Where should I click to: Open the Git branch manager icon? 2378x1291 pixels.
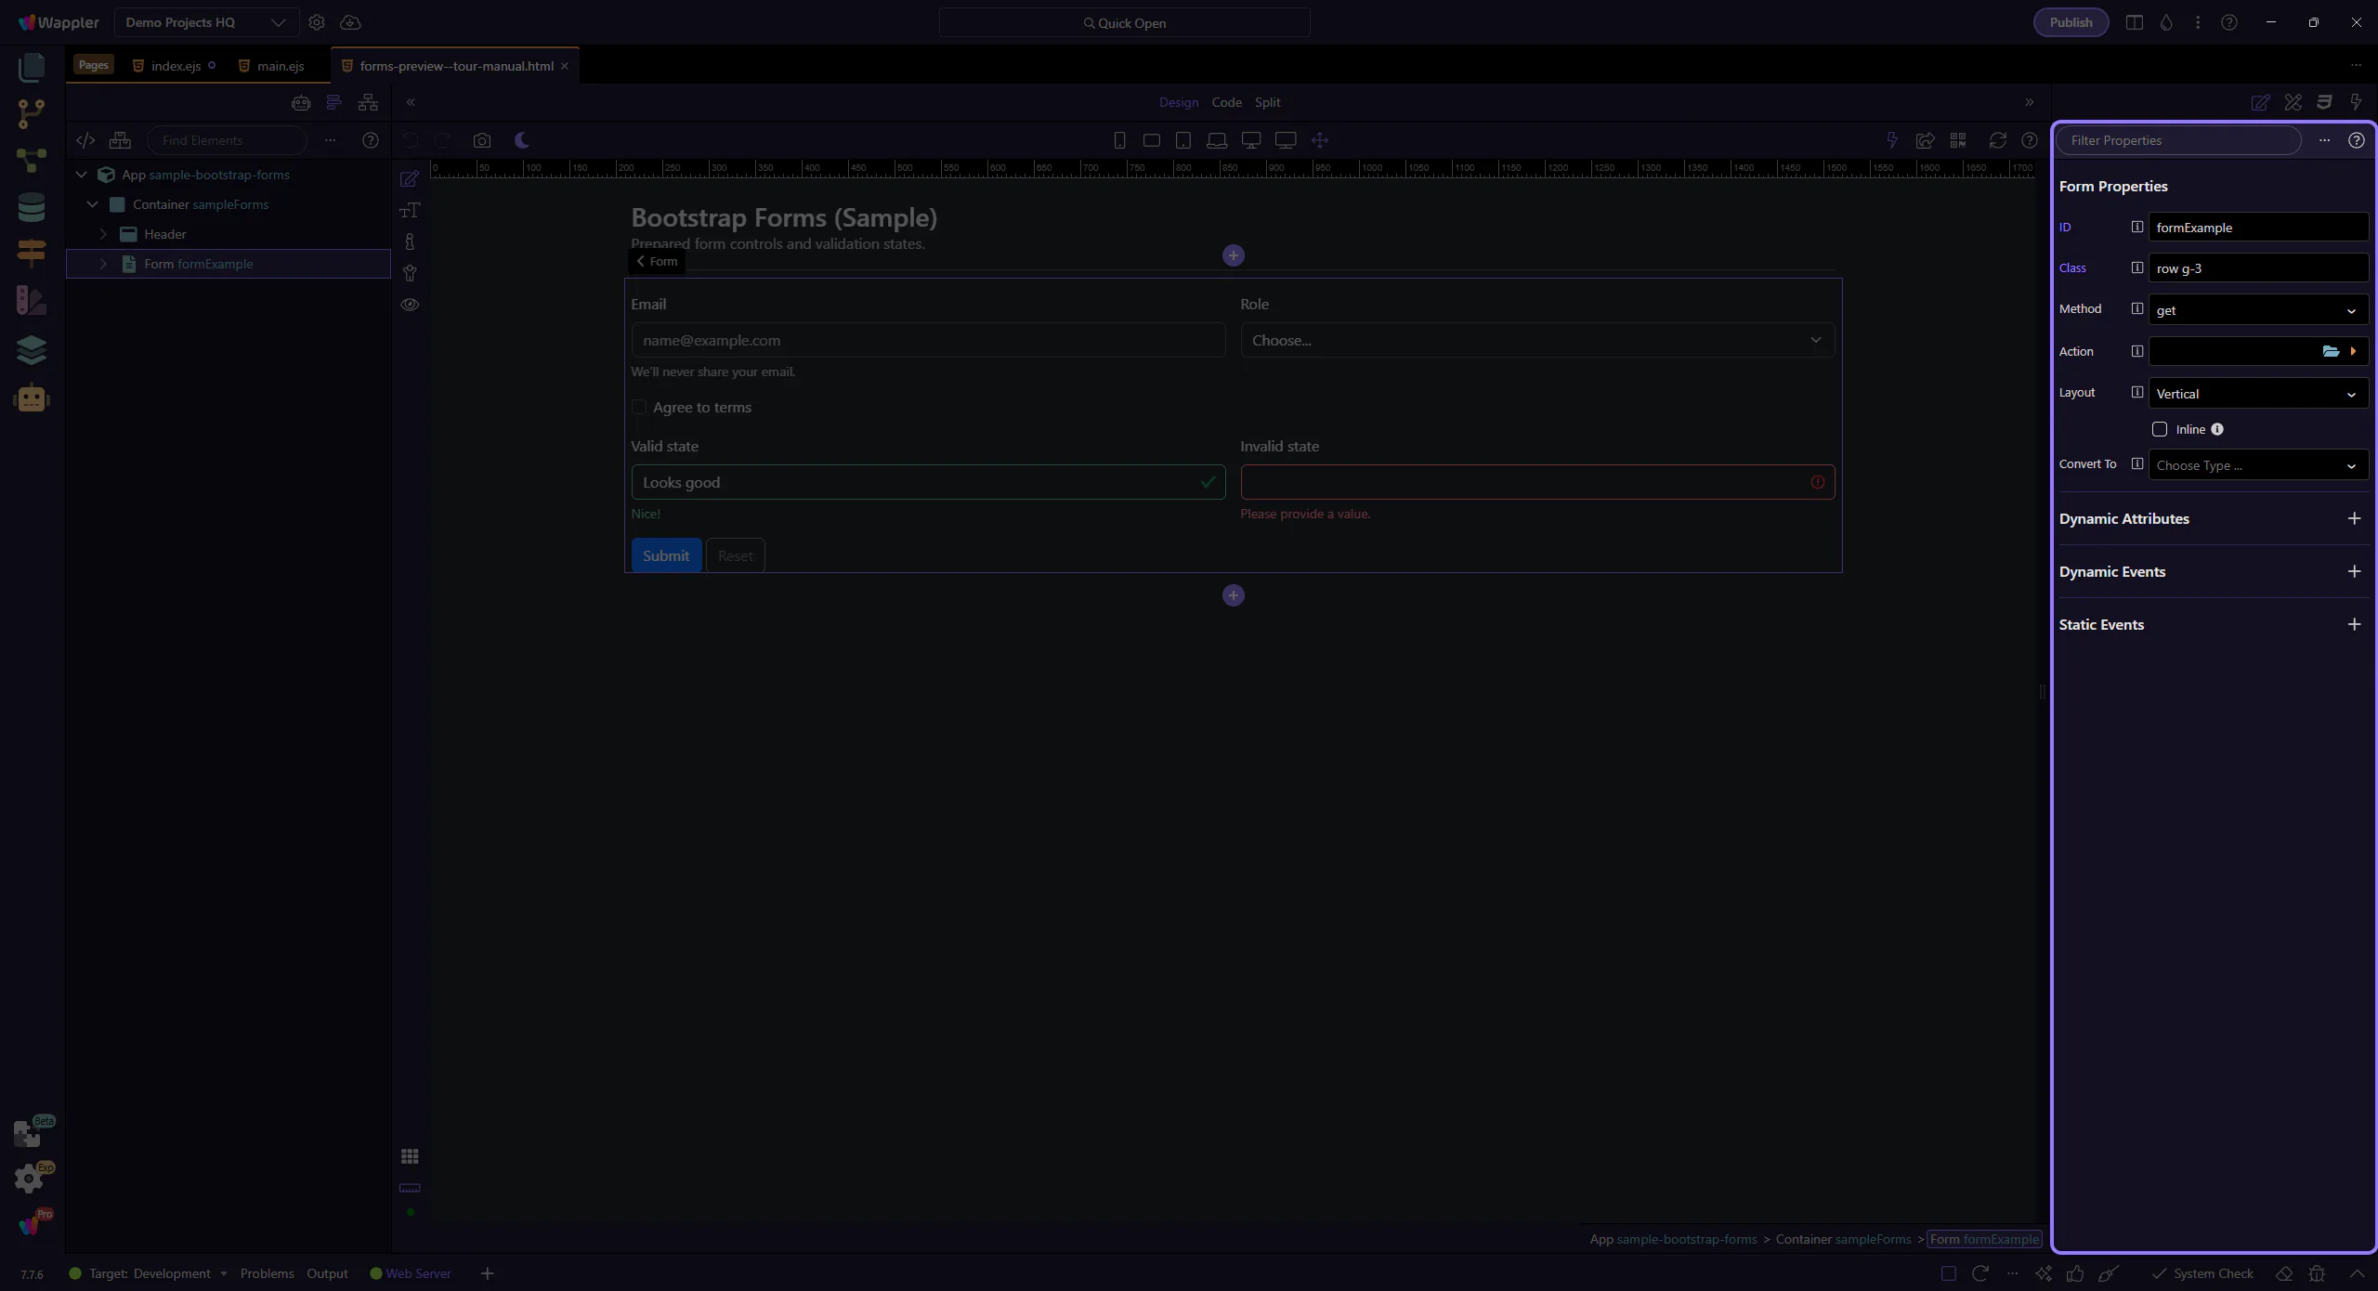click(x=31, y=113)
